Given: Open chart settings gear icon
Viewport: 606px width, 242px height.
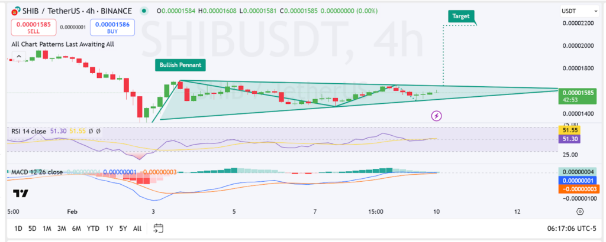Looking at the screenshot, I should 580,211.
